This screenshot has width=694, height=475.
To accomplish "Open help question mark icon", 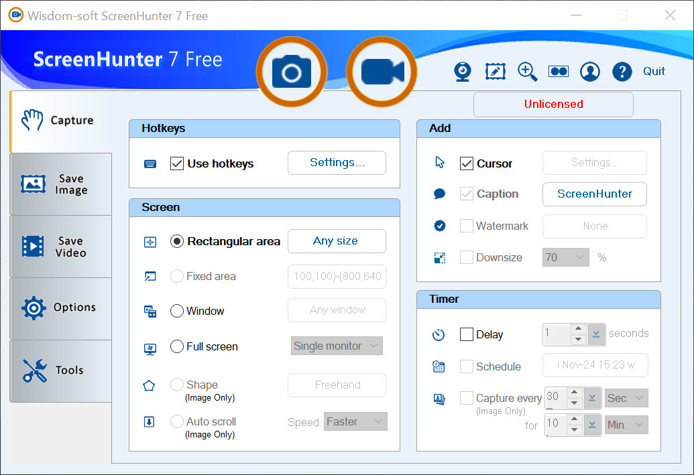I will [x=622, y=72].
